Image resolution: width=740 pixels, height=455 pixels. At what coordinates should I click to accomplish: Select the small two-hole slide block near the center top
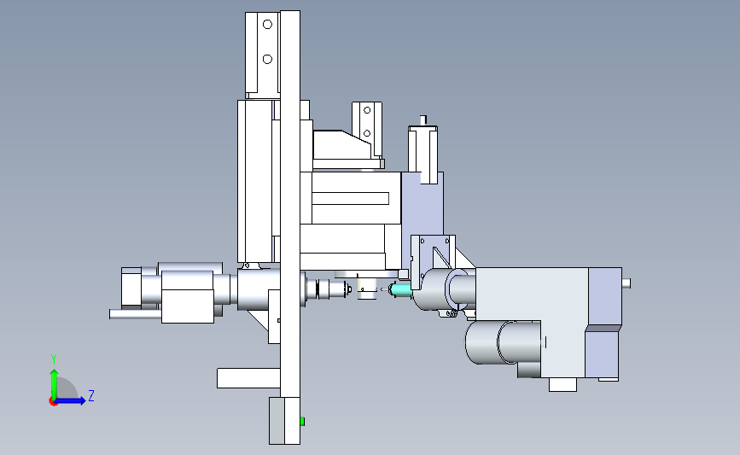pos(367,129)
